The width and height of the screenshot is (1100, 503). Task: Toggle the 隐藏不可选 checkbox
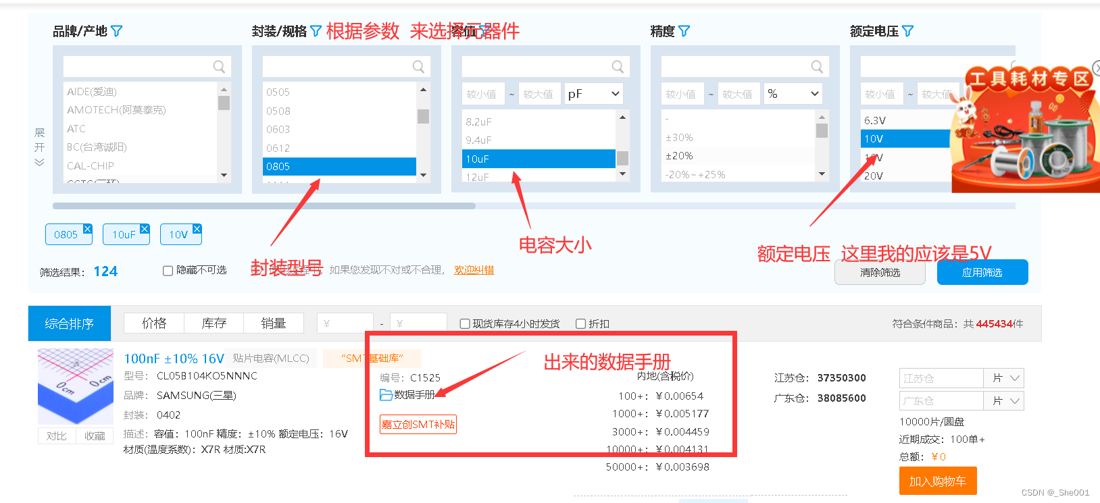(x=168, y=271)
